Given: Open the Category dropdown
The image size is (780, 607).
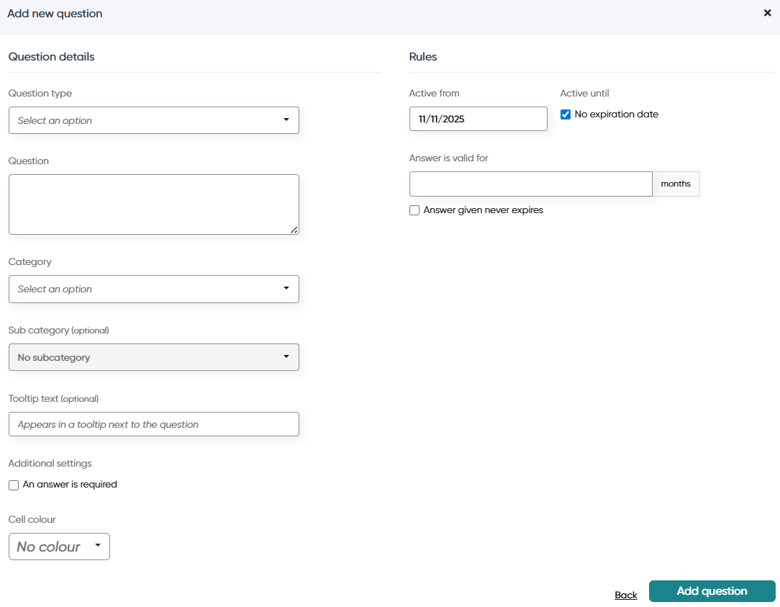Looking at the screenshot, I should (154, 289).
